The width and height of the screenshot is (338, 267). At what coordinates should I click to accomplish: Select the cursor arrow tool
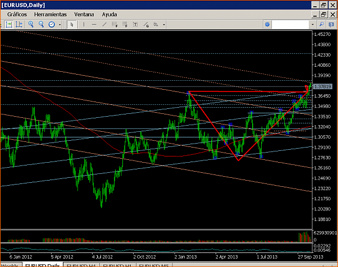click(72, 25)
